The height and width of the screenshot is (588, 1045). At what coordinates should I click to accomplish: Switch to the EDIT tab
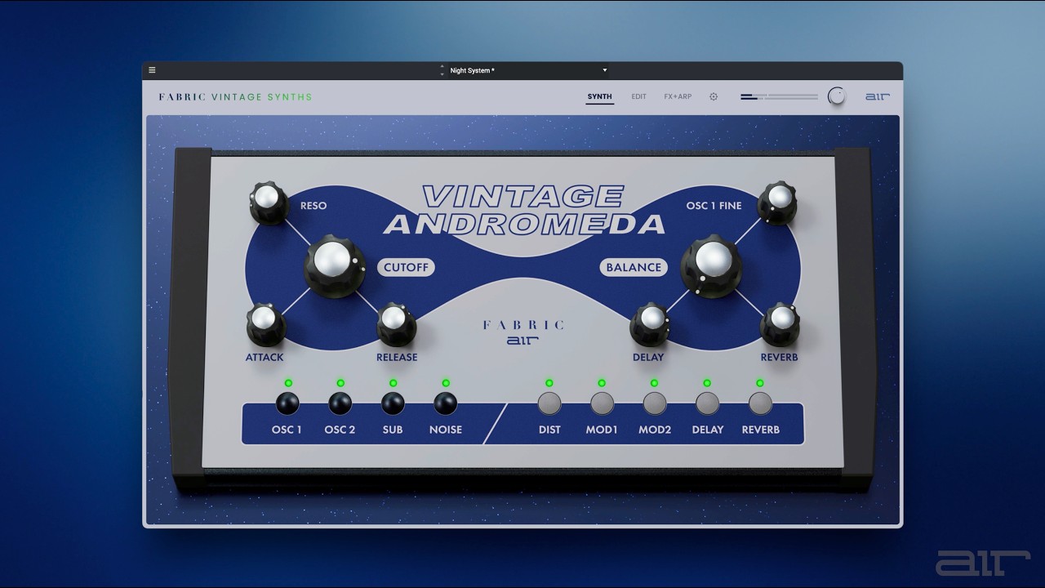pos(638,96)
